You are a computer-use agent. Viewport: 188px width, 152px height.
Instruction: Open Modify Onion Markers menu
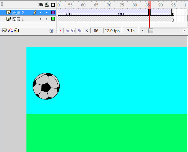pos(86,31)
